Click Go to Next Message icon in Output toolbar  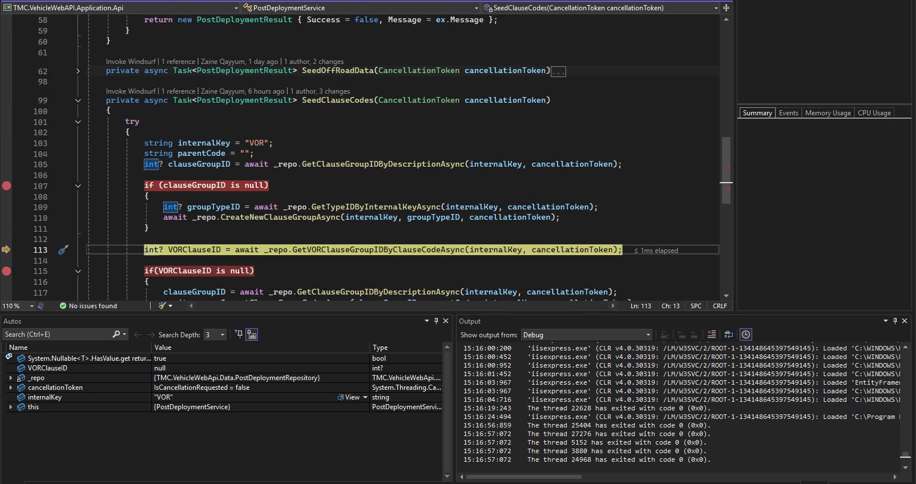pyautogui.click(x=694, y=334)
